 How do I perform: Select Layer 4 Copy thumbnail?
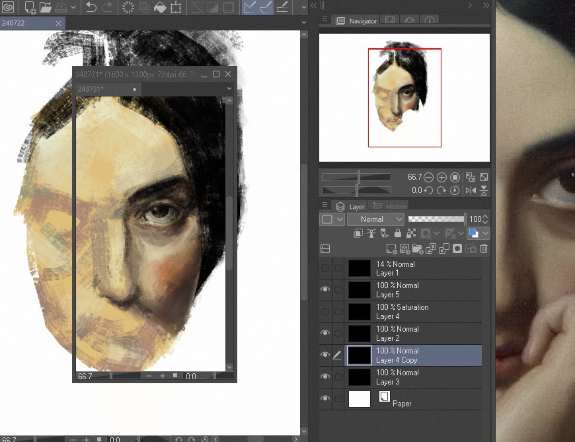[360, 355]
